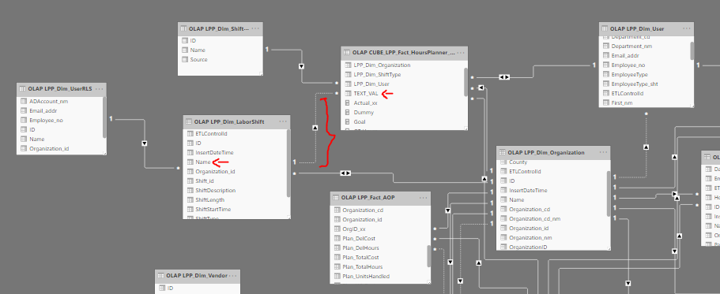Click bidirectional arrows on Fact-to-User relationship line
Viewport: 720px width, 294px height.
(504, 77)
